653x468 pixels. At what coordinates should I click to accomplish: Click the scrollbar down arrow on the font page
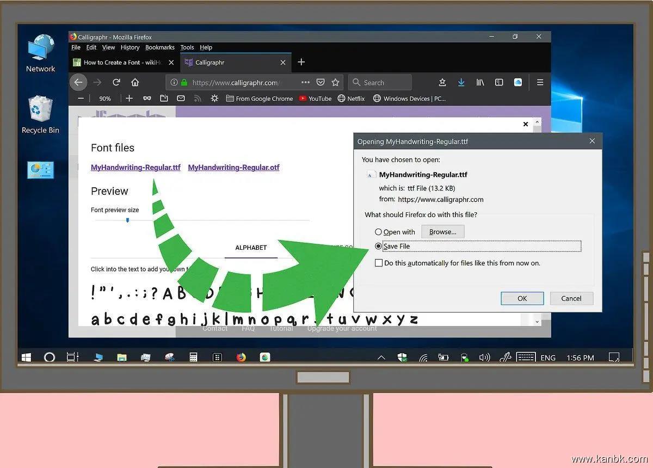(x=537, y=321)
